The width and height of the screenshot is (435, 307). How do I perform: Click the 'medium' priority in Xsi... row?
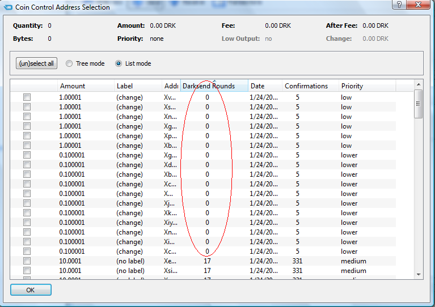tap(353, 271)
